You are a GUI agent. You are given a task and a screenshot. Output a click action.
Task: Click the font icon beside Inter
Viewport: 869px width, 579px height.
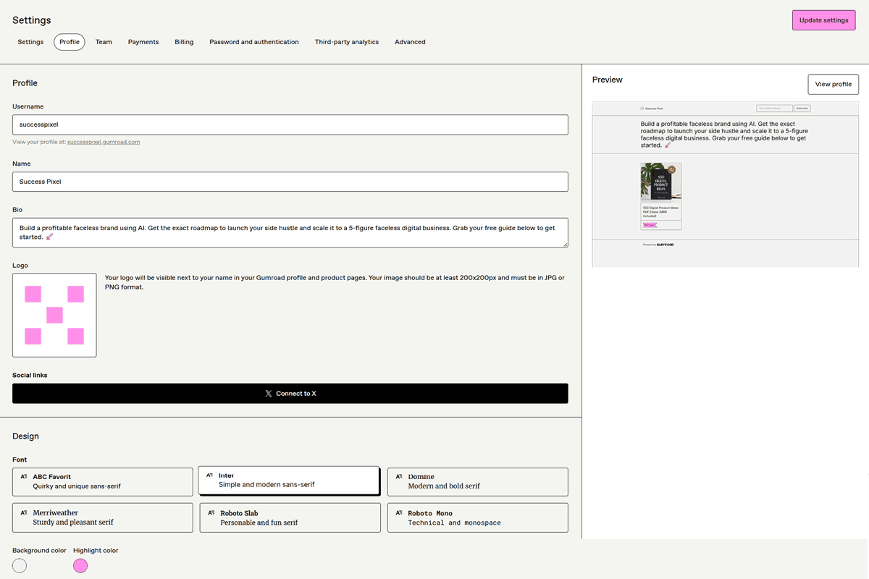pos(210,476)
